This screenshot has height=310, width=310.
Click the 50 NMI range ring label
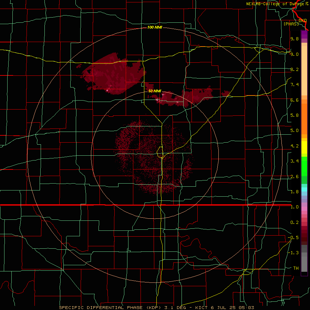(x=155, y=91)
